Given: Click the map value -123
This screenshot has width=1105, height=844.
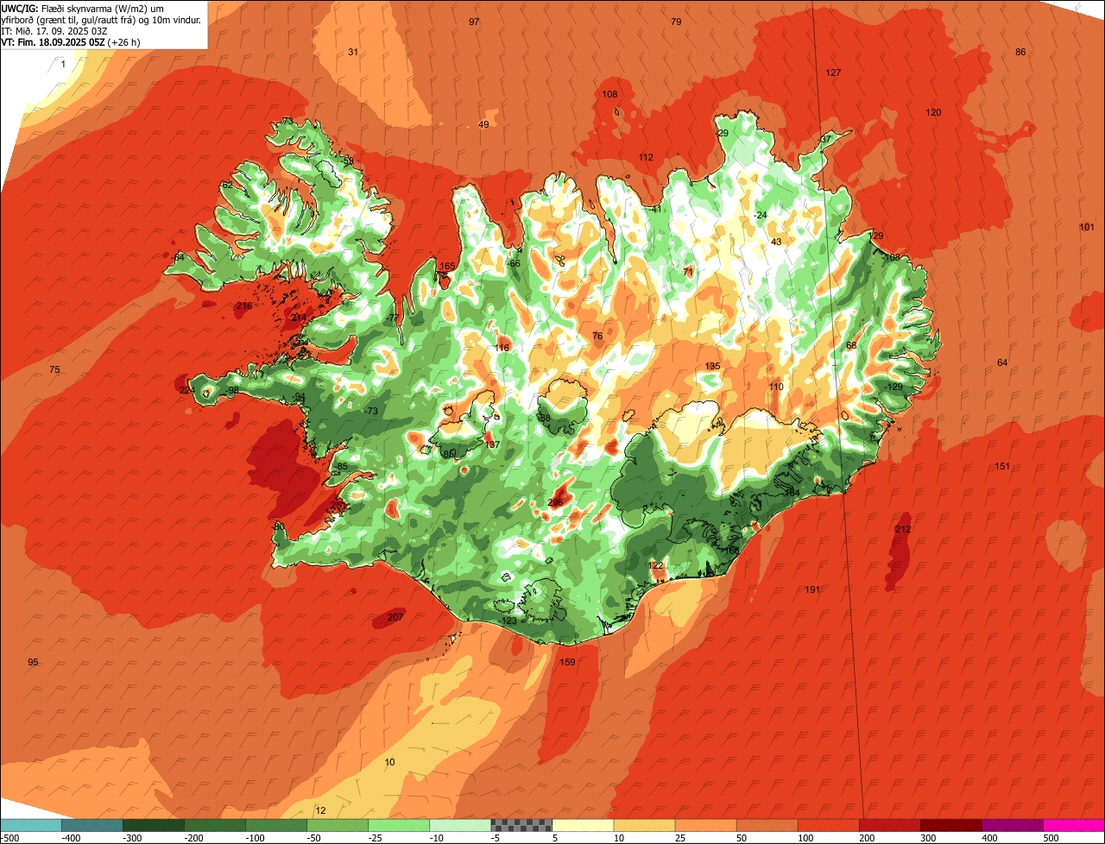Looking at the screenshot, I should point(508,620).
